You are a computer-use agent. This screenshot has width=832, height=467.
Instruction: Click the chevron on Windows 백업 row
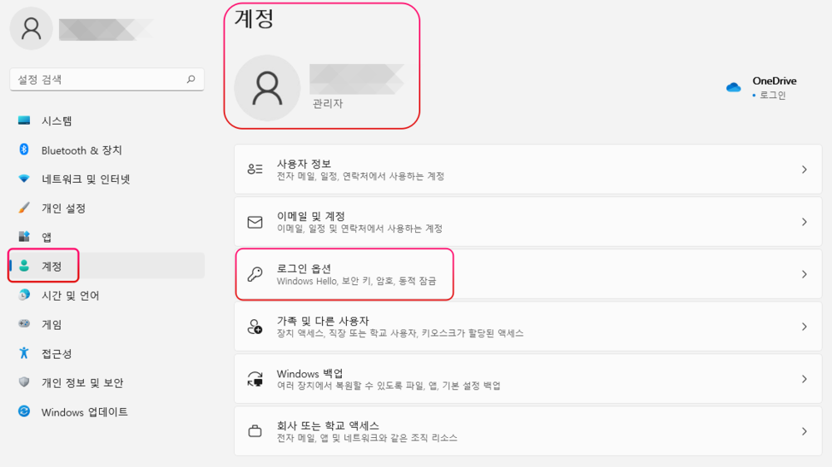(804, 379)
